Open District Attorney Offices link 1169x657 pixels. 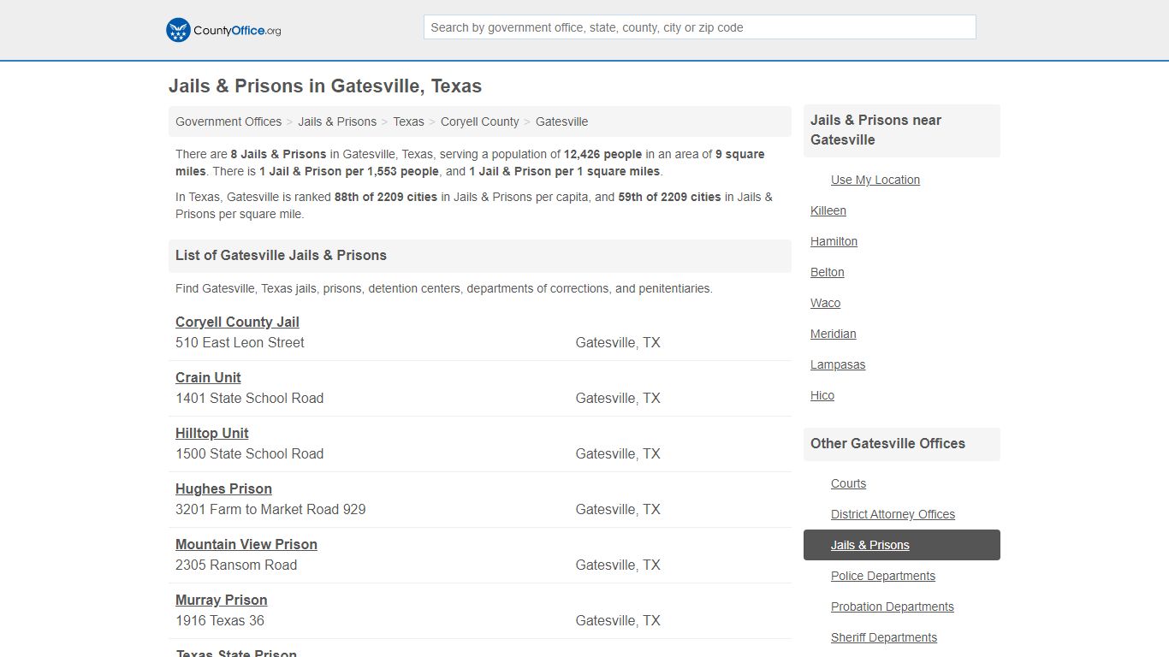pos(893,514)
